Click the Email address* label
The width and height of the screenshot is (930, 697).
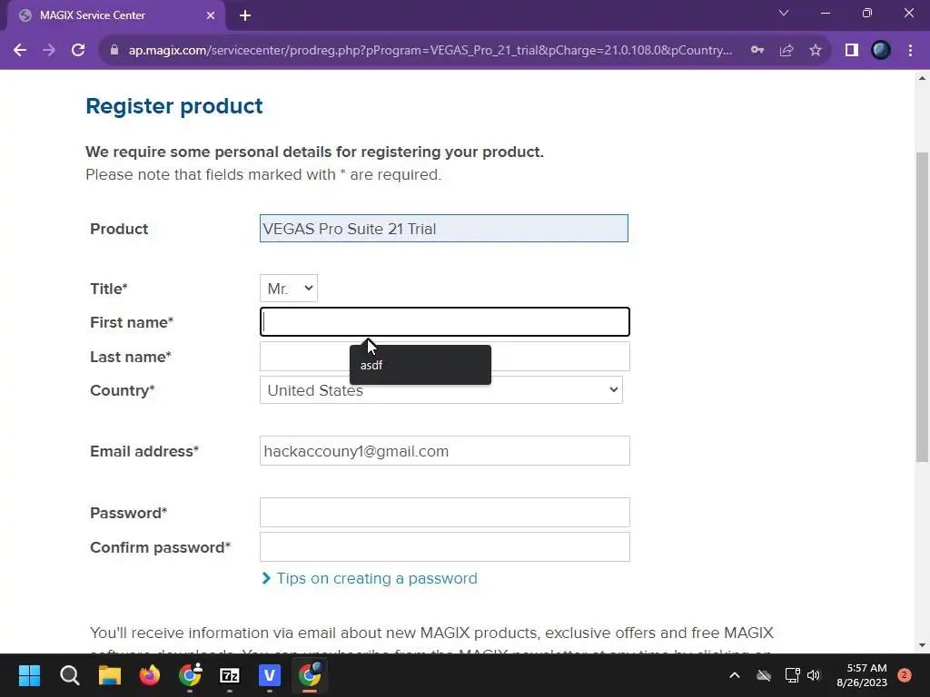[144, 452]
